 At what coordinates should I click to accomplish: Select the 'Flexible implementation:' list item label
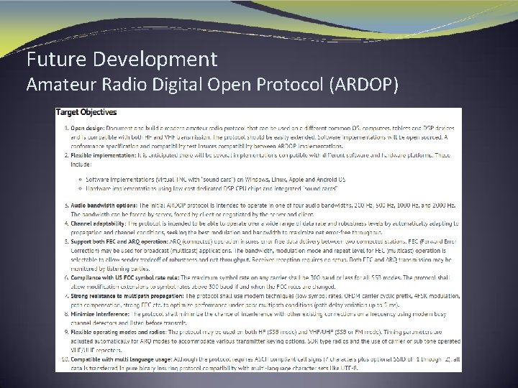(x=104, y=155)
